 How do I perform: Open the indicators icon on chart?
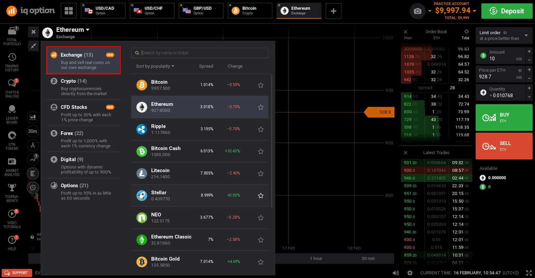coord(33,159)
